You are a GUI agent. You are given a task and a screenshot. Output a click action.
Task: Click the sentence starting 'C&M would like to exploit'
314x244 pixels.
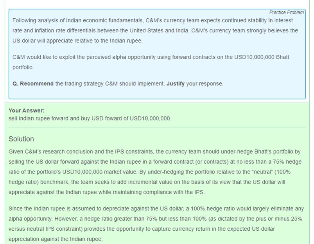click(x=151, y=57)
